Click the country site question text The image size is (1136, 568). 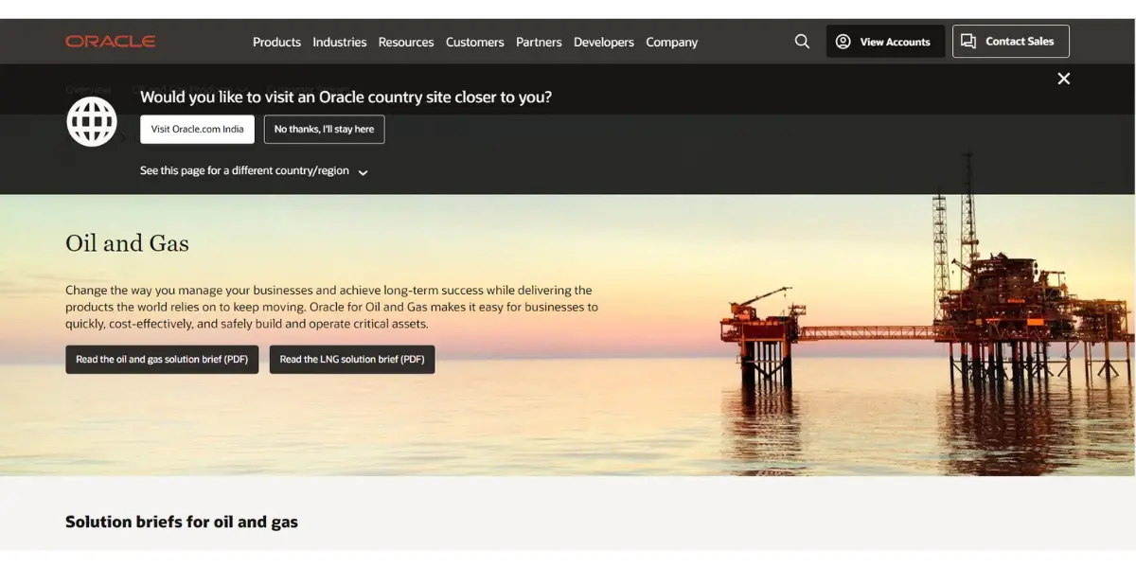[346, 97]
